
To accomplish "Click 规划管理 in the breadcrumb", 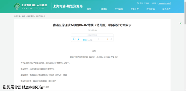I will tap(30, 16).
